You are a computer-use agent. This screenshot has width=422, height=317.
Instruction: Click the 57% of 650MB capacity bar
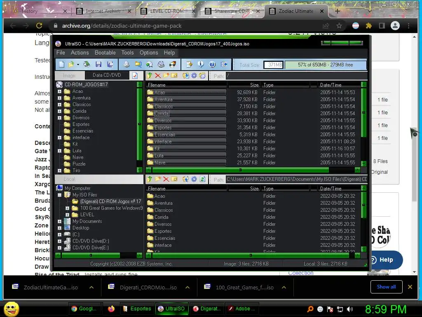coord(326,65)
